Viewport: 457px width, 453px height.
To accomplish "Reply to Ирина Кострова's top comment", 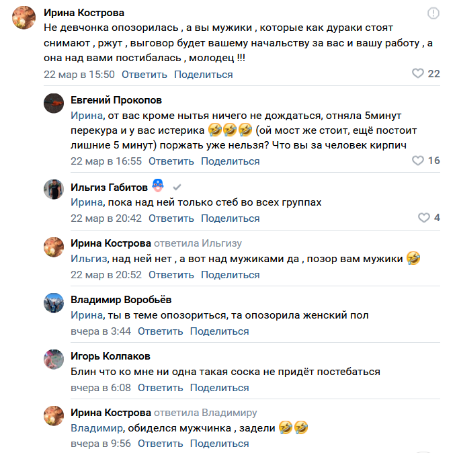I will (144, 75).
